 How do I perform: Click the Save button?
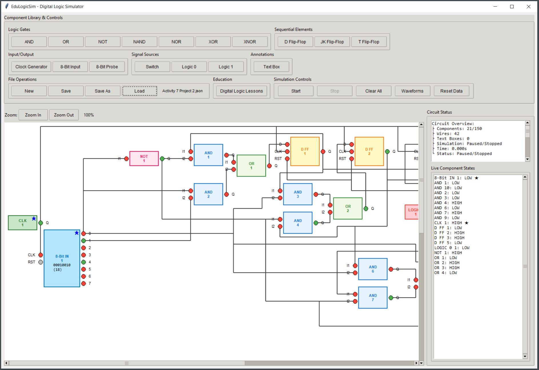66,91
